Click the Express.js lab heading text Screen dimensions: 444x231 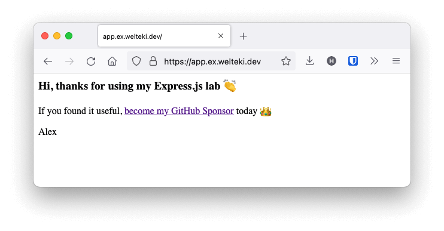click(129, 86)
